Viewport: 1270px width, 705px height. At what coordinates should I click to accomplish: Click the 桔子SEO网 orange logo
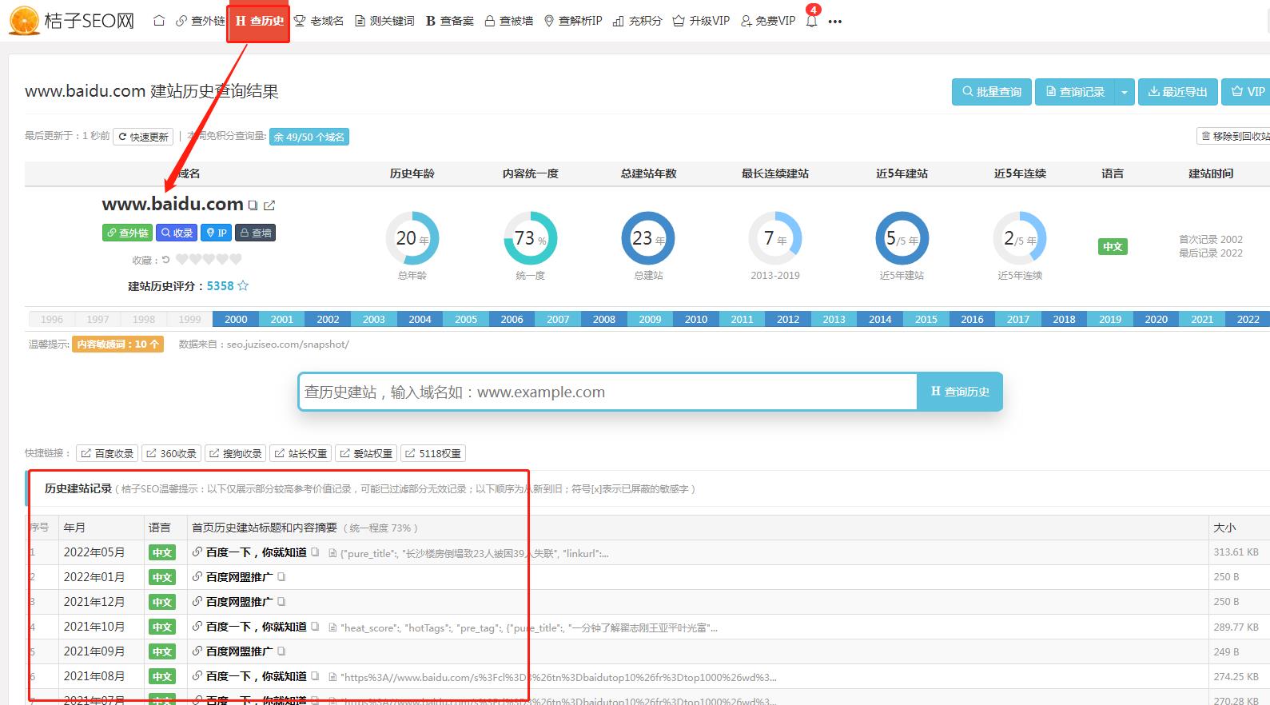click(71, 21)
